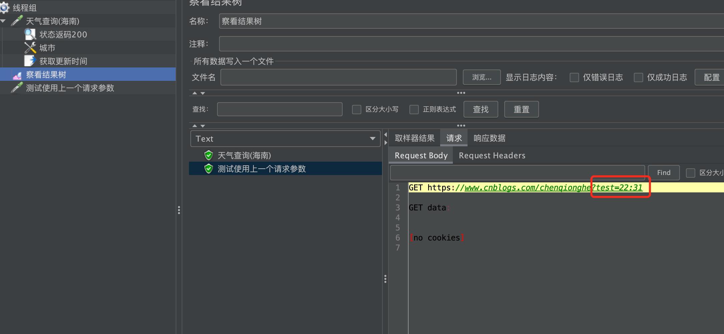Click the green shield icon of the 天气查询(海南) result
Screen dimensions: 724x334
click(x=209, y=155)
